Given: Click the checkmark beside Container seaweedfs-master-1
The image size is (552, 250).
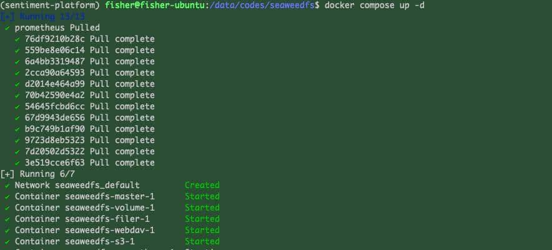Looking at the screenshot, I should pos(7,197).
